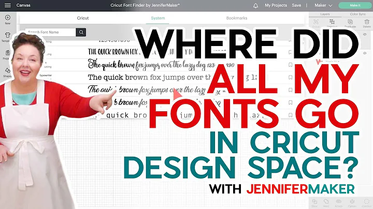The image size is (373, 209).
Task: Click the magnifier search button
Action: click(x=81, y=32)
